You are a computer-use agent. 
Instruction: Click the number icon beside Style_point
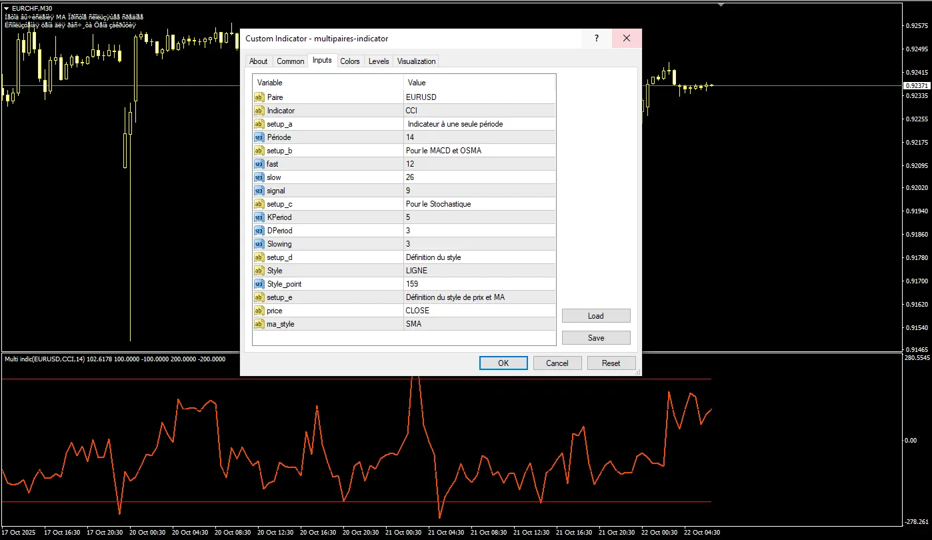coord(259,284)
